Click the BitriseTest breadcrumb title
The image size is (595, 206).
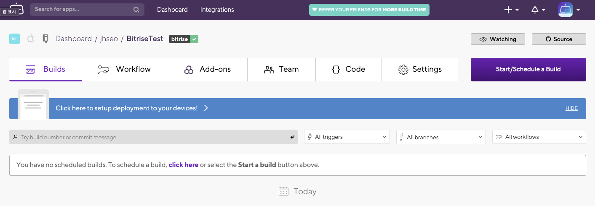coord(145,39)
